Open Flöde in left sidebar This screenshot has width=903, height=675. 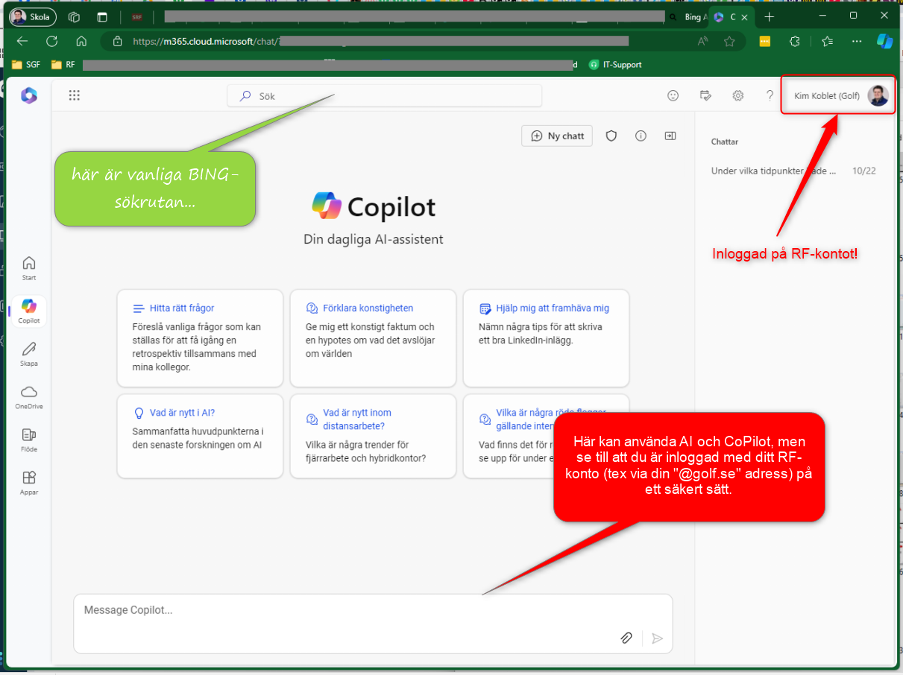click(x=29, y=440)
